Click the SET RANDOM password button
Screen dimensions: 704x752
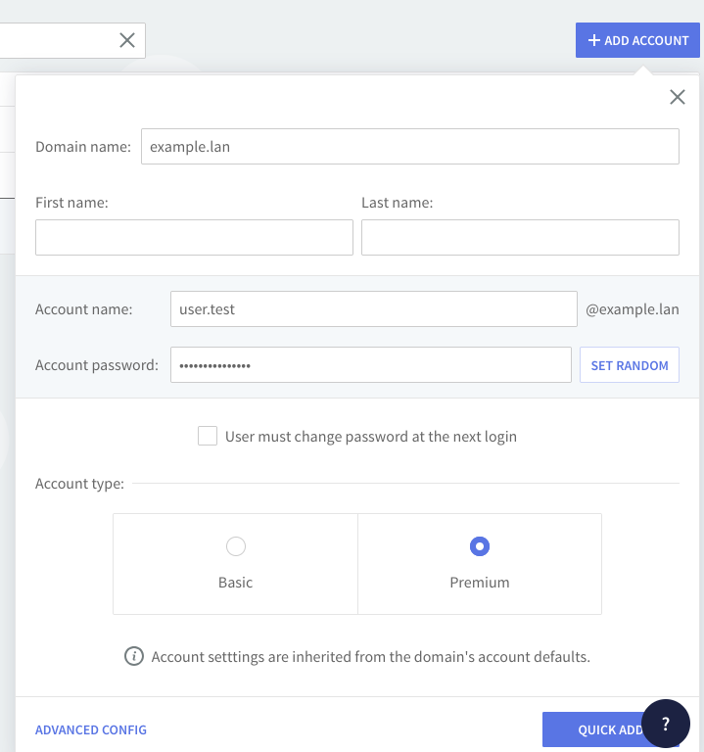point(630,365)
